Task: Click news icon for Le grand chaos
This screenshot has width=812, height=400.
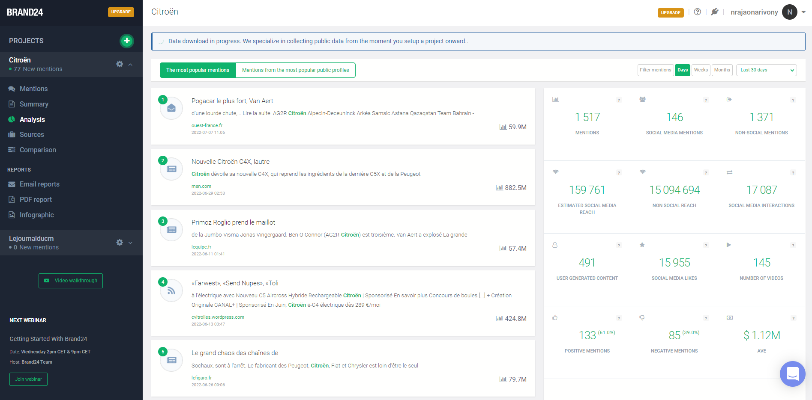Action: coord(171,360)
